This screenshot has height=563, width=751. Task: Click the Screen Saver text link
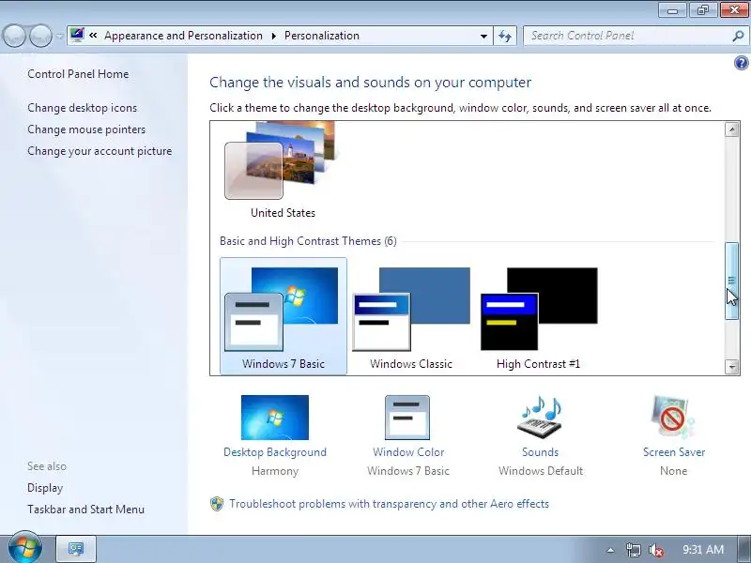click(x=674, y=452)
